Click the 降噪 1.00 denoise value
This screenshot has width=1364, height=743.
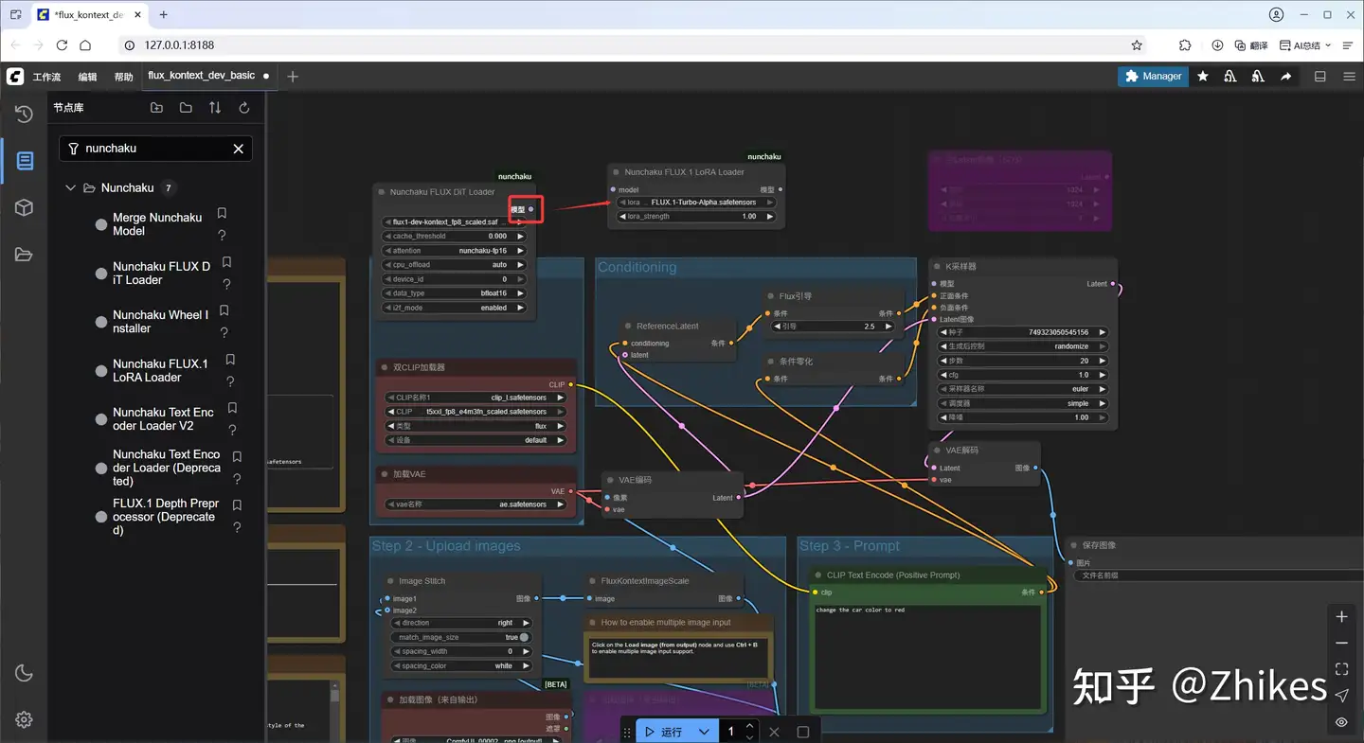click(1023, 417)
